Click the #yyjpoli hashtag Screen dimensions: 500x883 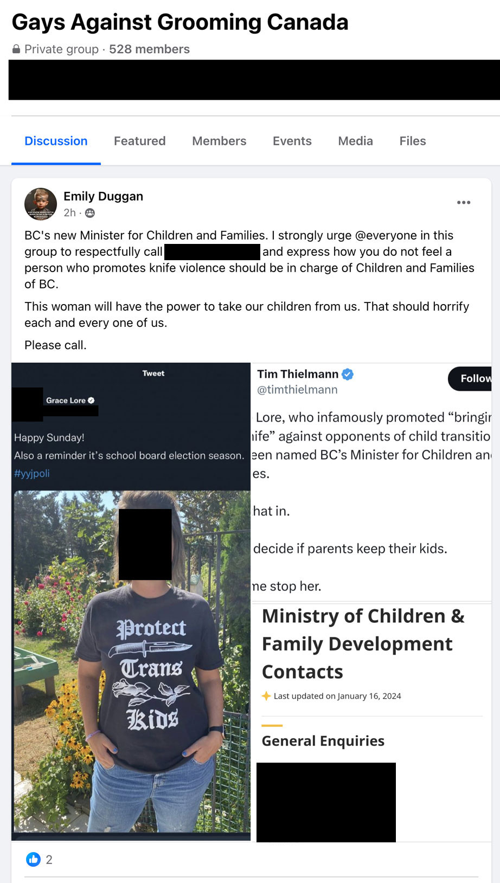[x=32, y=473]
